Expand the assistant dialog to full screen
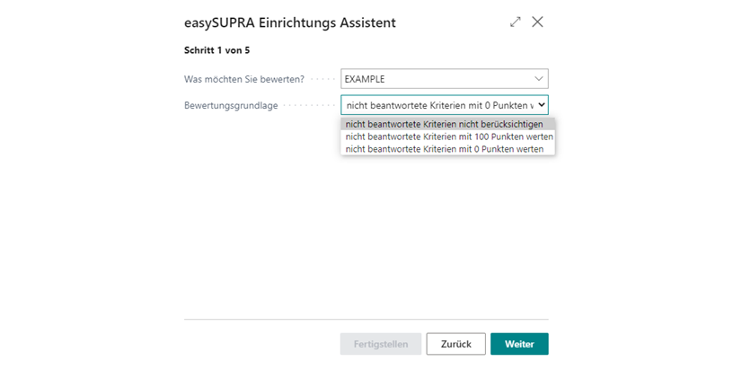Screen dimensions: 733x370 click(x=515, y=22)
